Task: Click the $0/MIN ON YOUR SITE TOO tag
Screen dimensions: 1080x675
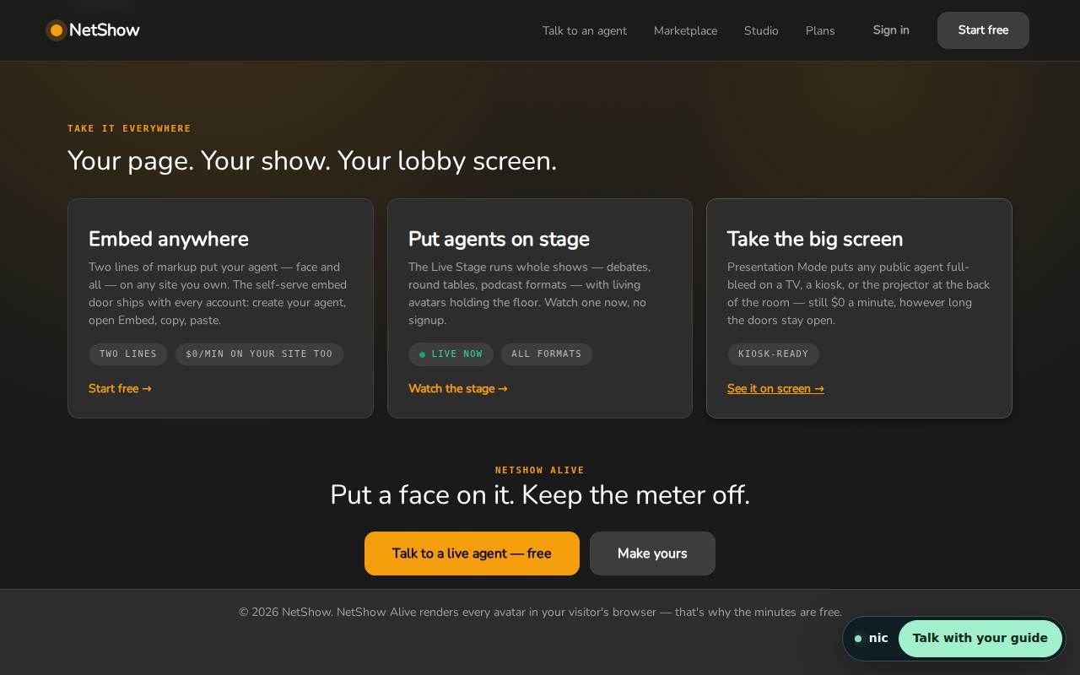Action: click(x=259, y=354)
